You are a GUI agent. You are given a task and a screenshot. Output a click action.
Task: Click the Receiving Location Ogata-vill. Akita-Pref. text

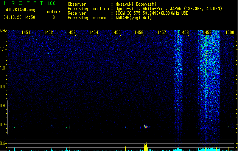click(x=169, y=9)
